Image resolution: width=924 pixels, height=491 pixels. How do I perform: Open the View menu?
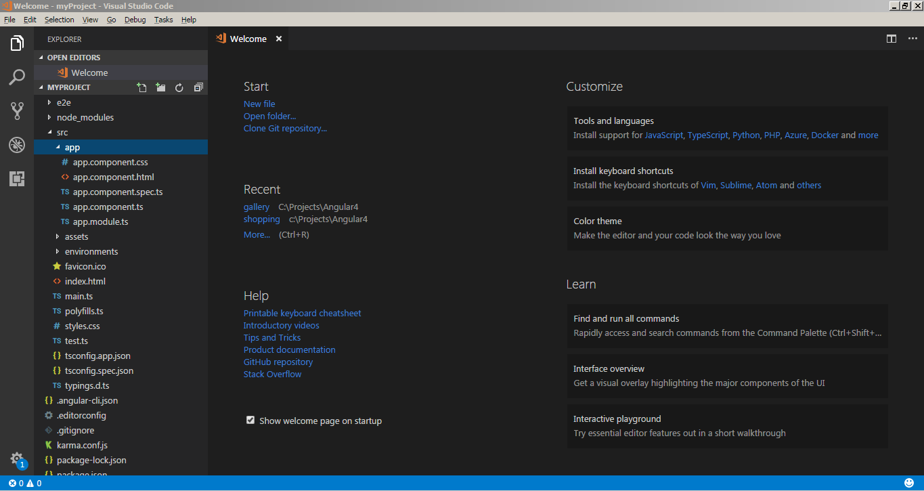(x=90, y=20)
